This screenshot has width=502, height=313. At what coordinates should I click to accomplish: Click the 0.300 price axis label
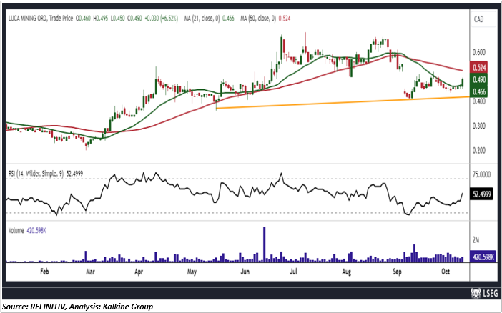click(479, 126)
